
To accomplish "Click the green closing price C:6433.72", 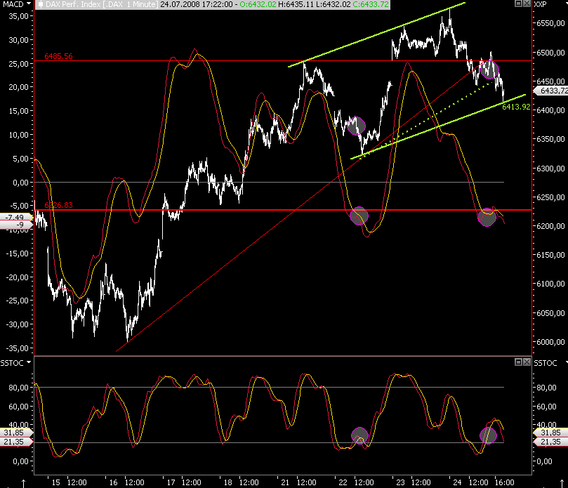I will tap(371, 4).
